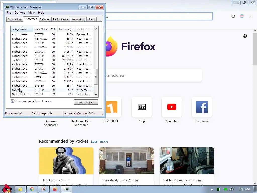Open the 192.168.1.1 shortcut tile
257x193 pixels.
[x=113, y=107]
